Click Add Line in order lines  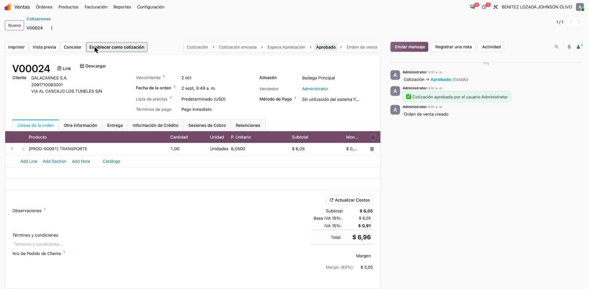pyautogui.click(x=29, y=161)
